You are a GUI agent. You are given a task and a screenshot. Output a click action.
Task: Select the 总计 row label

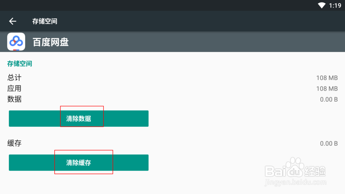[14, 78]
